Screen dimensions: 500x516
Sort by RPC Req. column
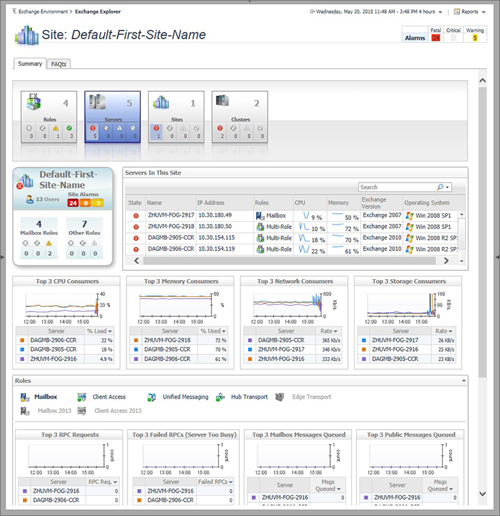[103, 482]
